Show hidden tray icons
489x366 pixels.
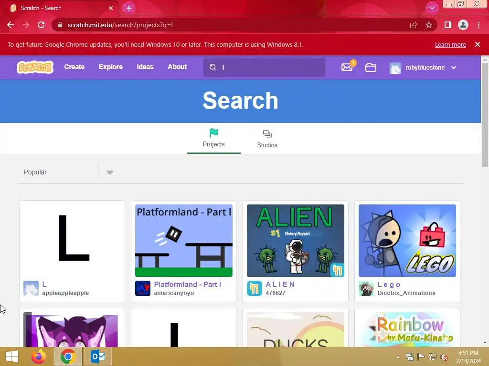tap(398, 357)
